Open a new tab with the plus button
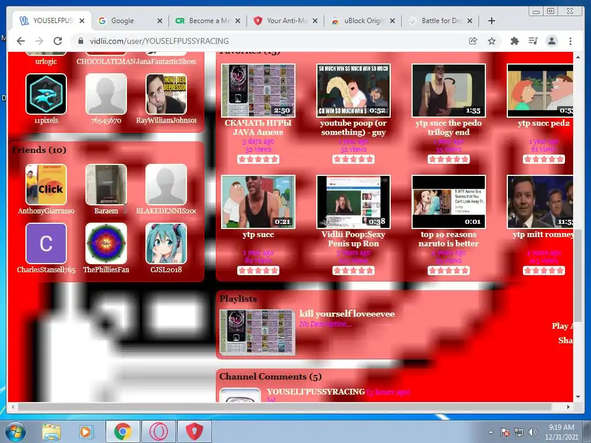591x443 pixels. (x=492, y=21)
